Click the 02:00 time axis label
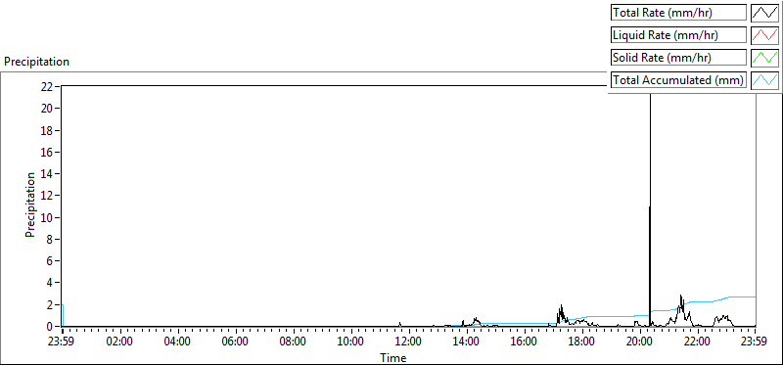The width and height of the screenshot is (783, 365). click(119, 342)
